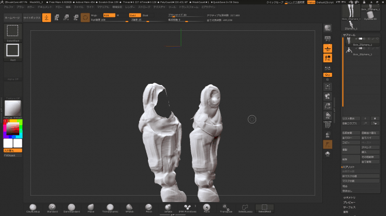
Task: Toggle the Zadd mode button
Action: 135,15
